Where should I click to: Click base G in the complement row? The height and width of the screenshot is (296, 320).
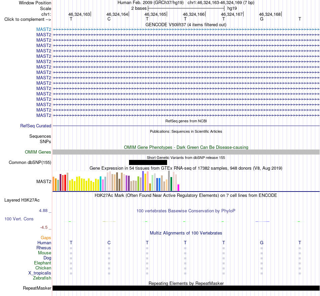coord(262,19)
